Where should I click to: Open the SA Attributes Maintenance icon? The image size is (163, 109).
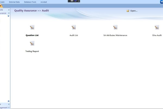(115, 27)
